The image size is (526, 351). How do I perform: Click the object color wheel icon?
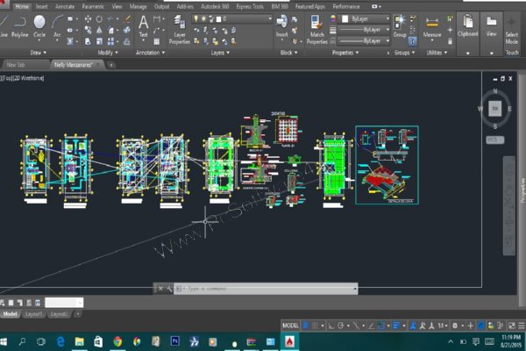click(333, 18)
